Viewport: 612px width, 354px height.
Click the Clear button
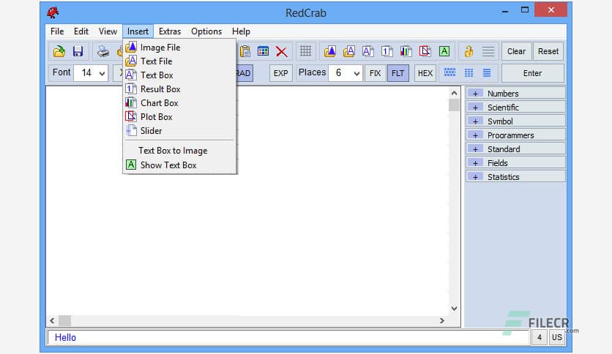pyautogui.click(x=516, y=51)
